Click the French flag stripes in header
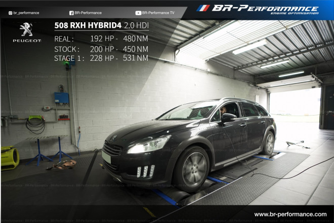 (x=203, y=8)
